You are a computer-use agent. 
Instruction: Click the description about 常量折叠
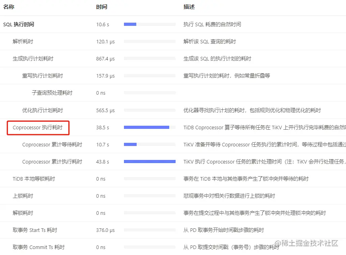(227, 76)
